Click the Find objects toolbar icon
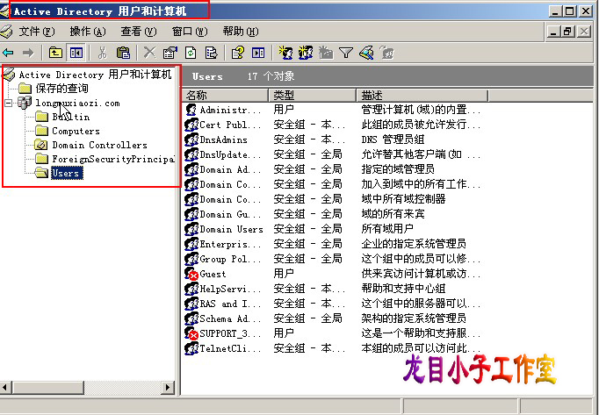The width and height of the screenshot is (599, 415). 366,53
